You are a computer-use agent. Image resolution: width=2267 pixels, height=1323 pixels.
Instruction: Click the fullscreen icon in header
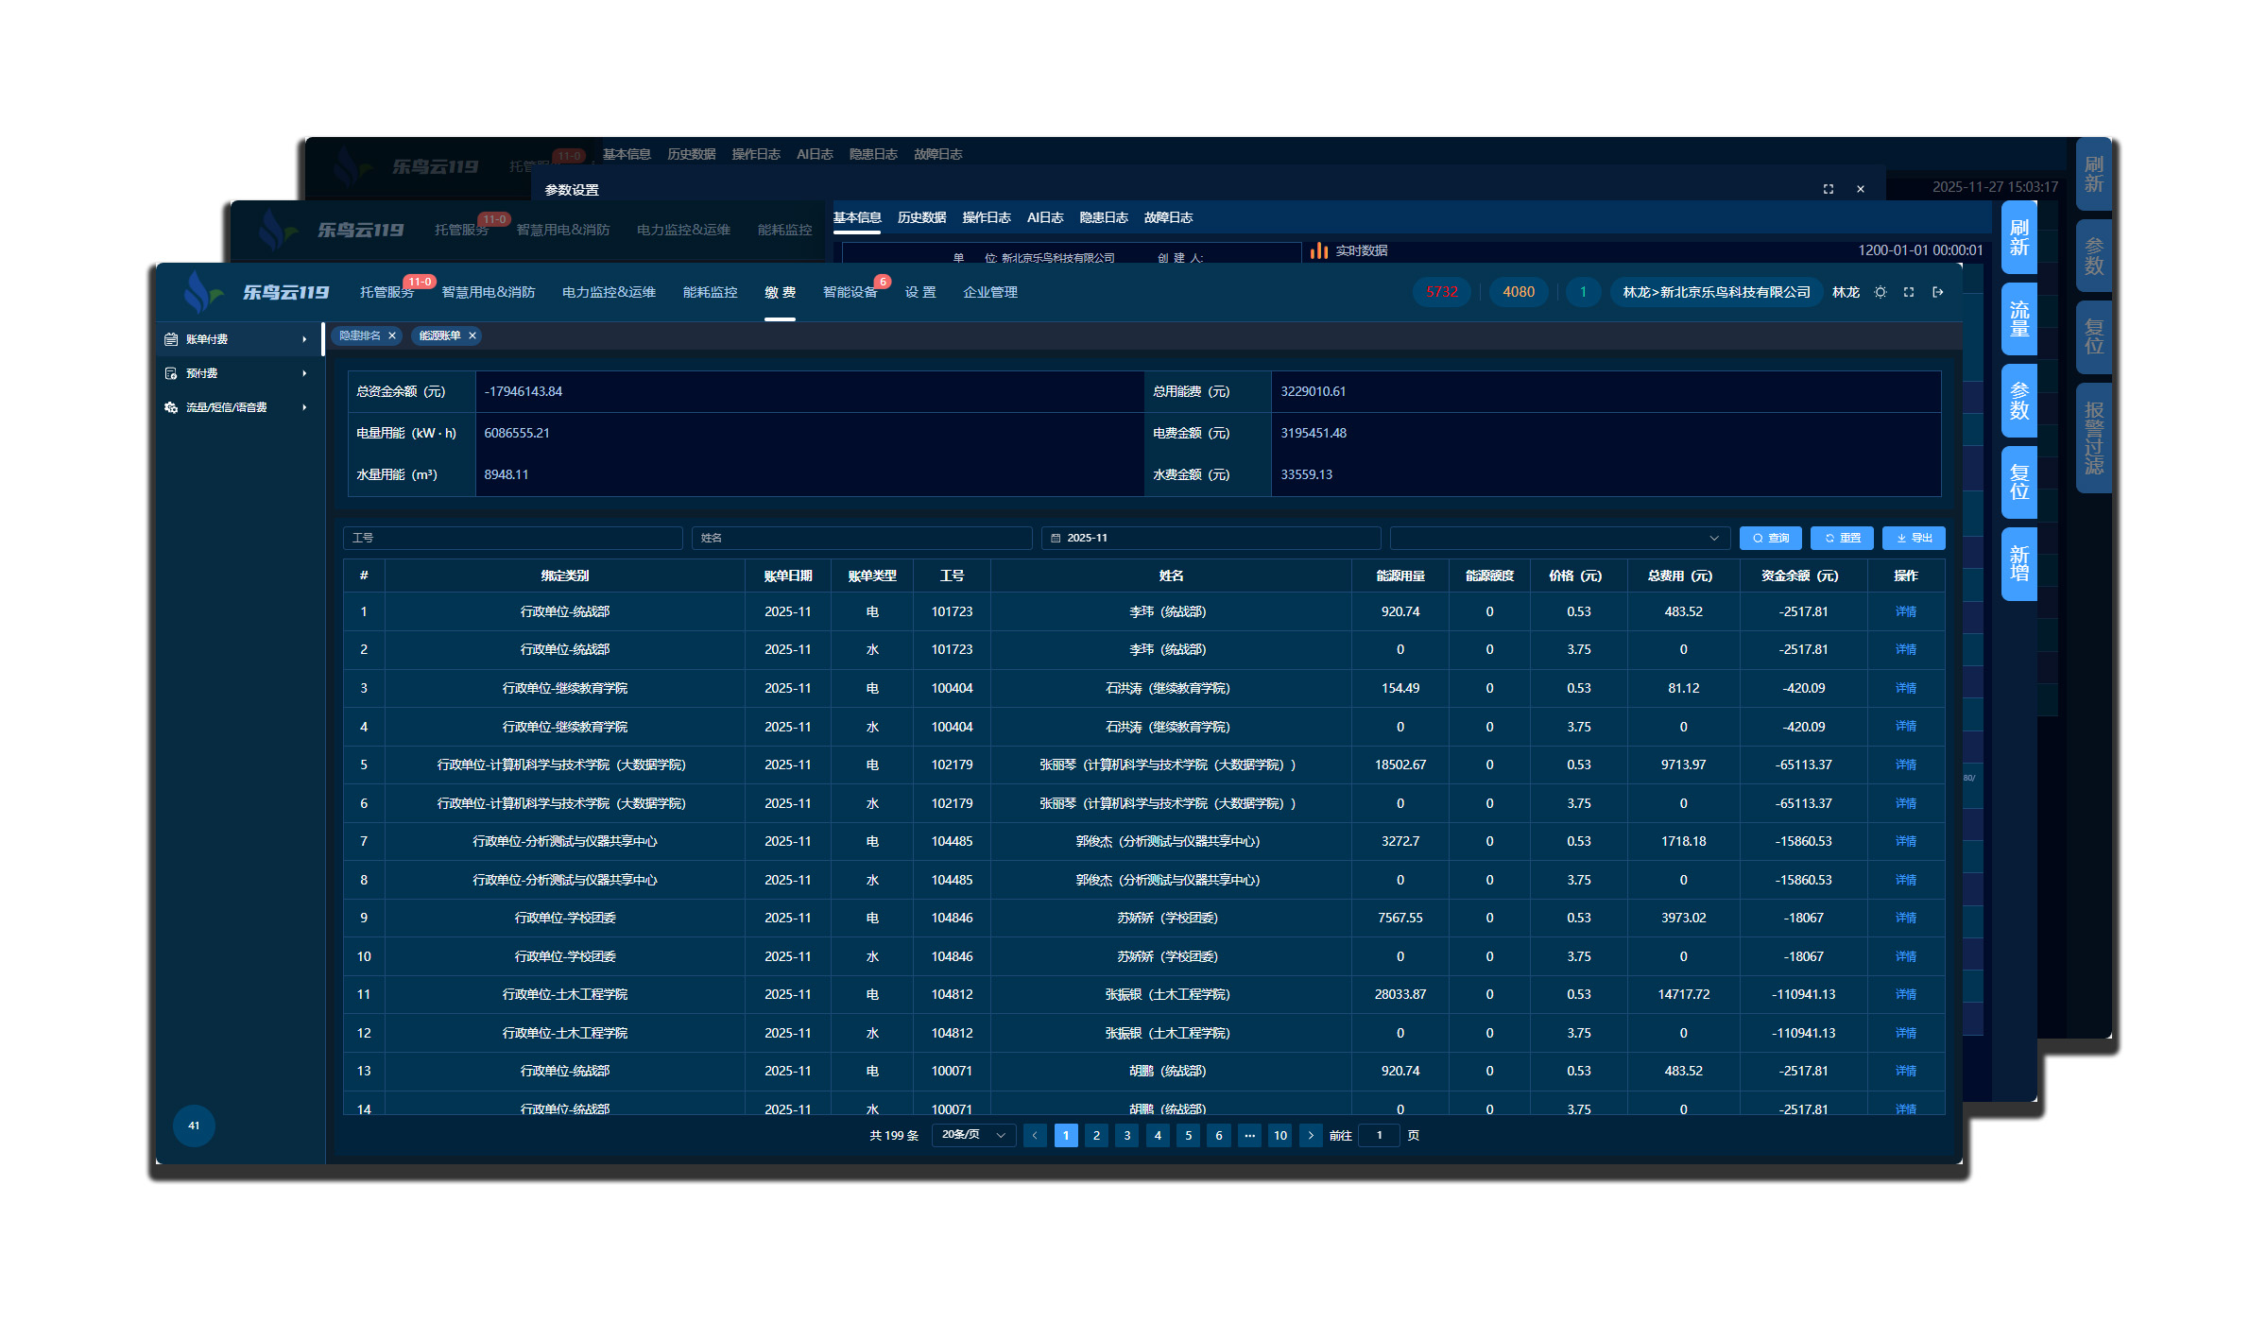[x=1909, y=293]
